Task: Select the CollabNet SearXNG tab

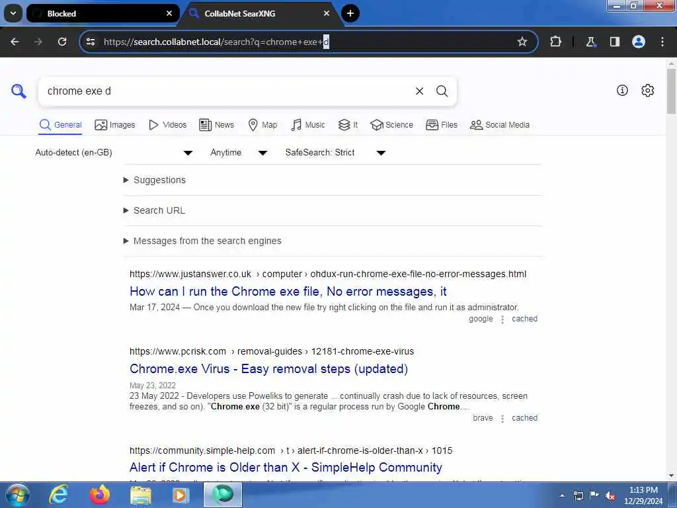Action: 261,13
